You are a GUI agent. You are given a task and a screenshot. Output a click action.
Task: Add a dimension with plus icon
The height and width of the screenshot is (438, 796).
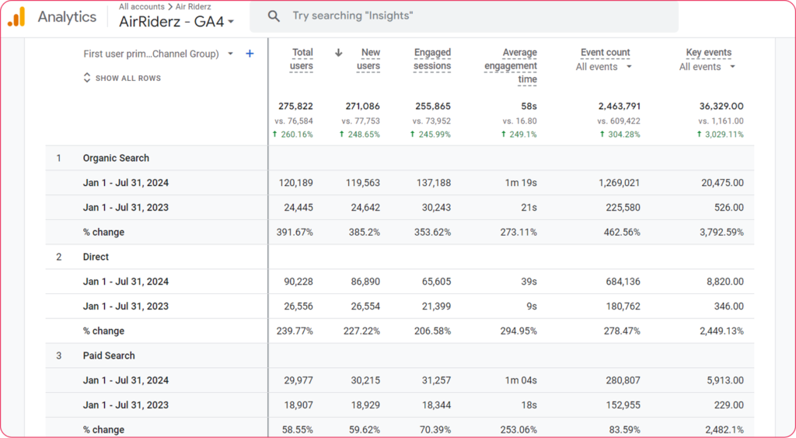(x=250, y=54)
